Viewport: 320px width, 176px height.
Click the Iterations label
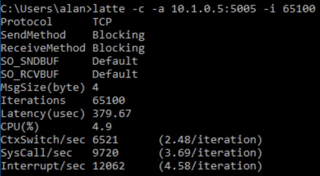click(x=33, y=100)
